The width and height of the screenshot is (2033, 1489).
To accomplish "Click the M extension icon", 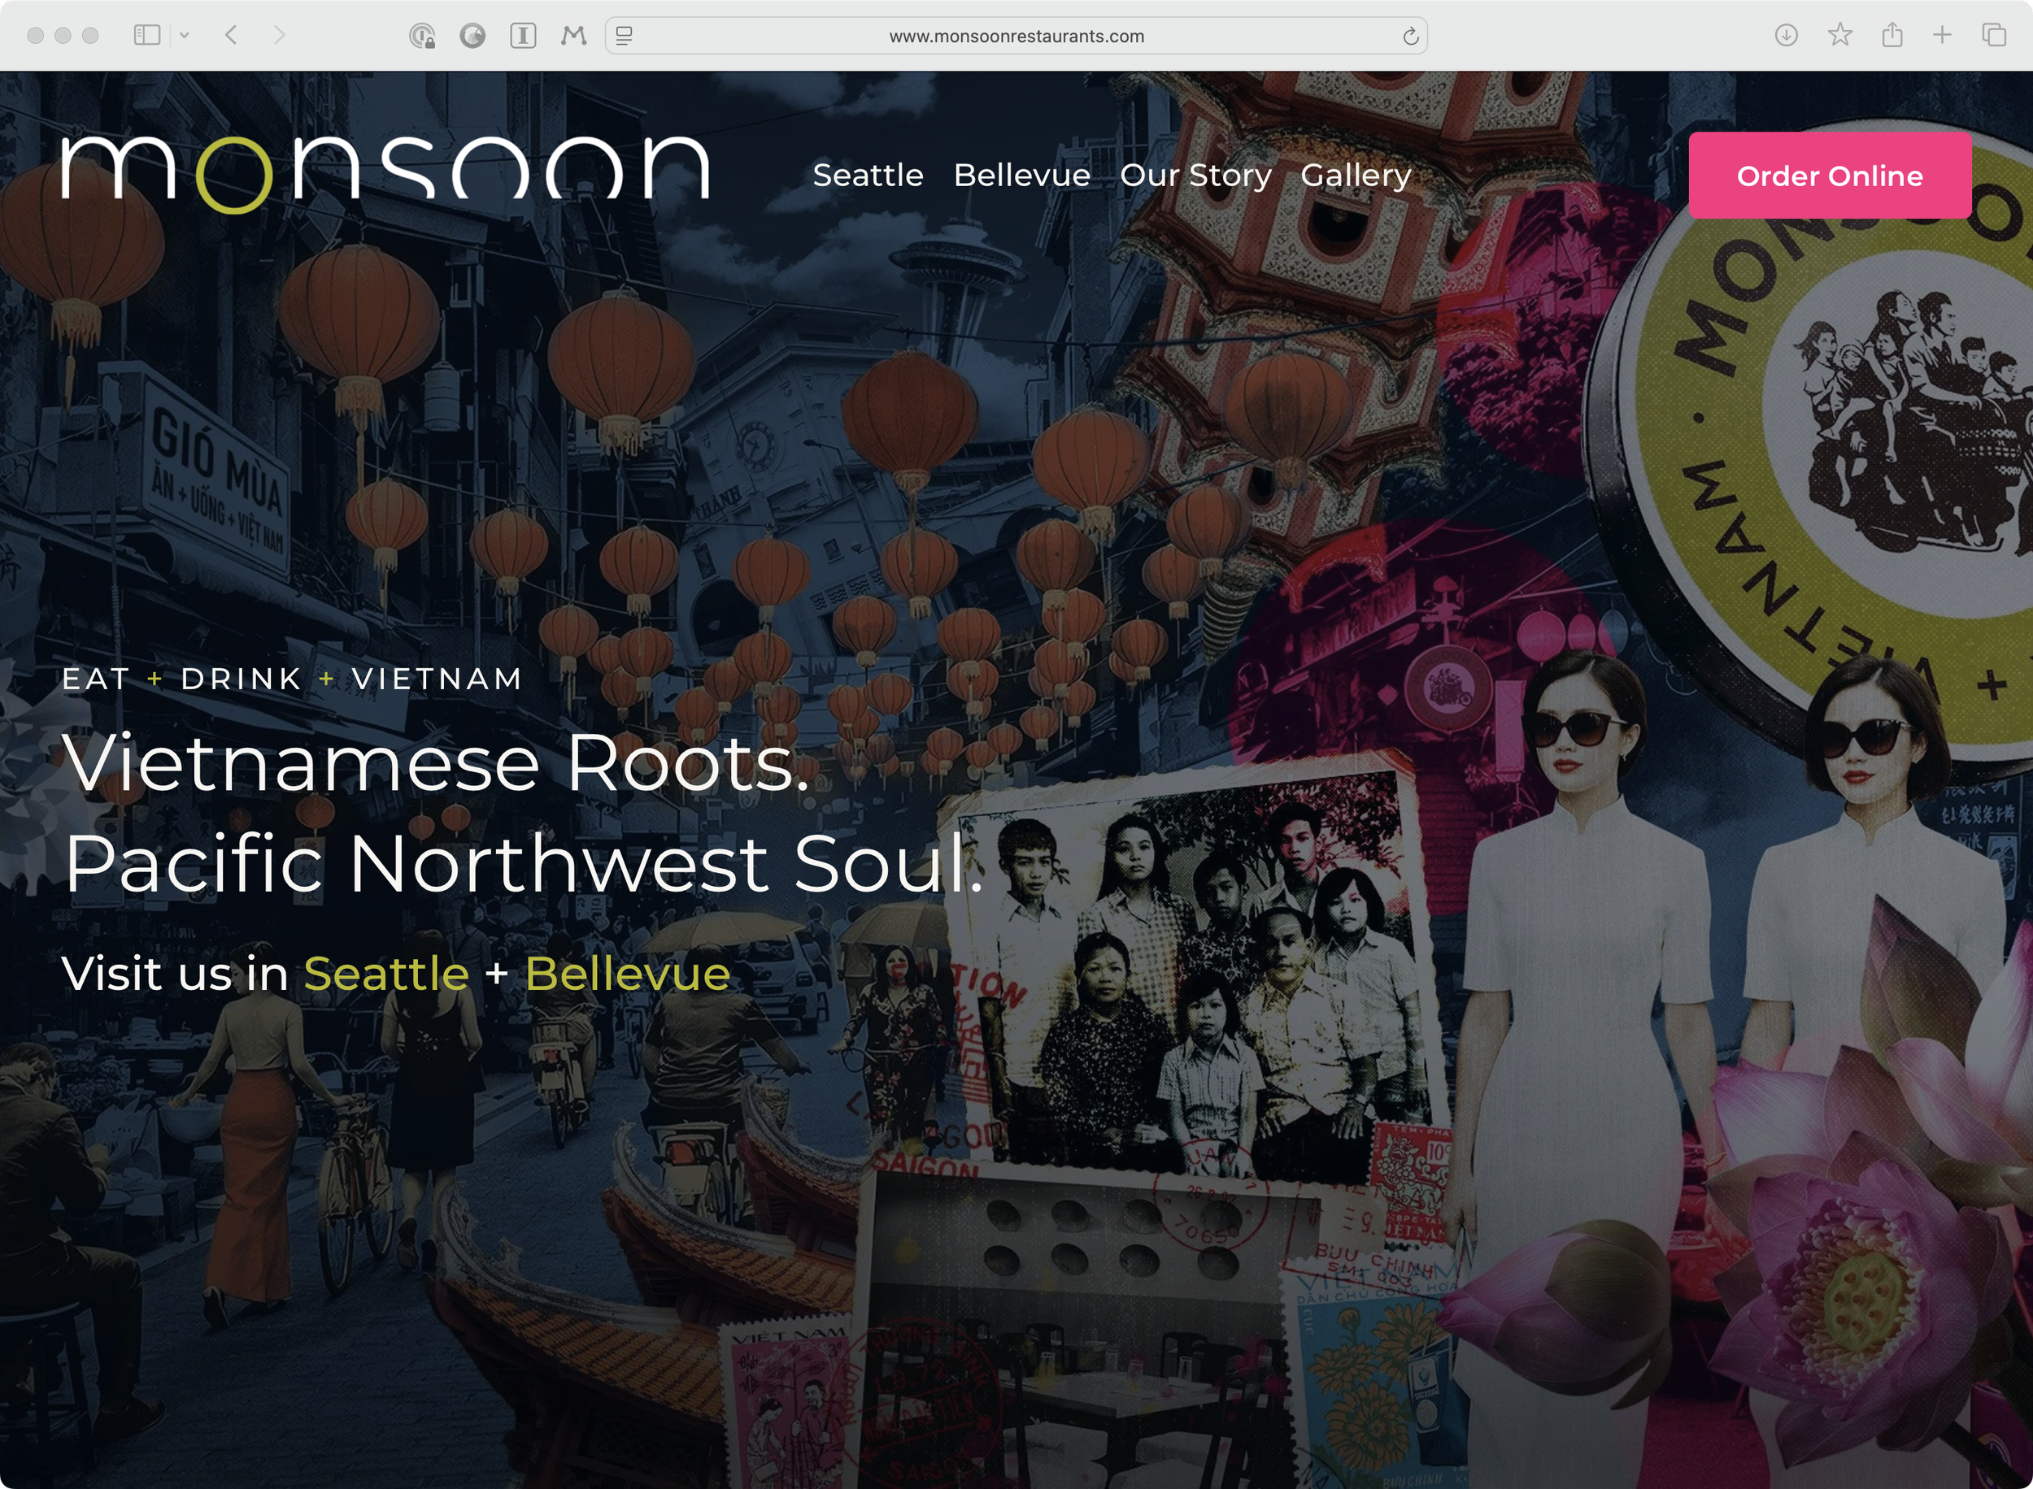I will point(573,35).
